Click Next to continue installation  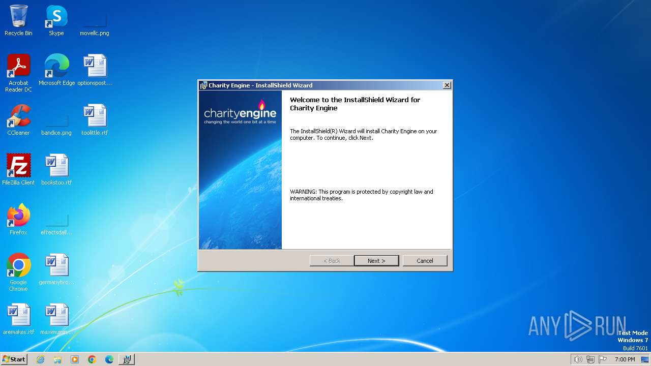point(376,261)
